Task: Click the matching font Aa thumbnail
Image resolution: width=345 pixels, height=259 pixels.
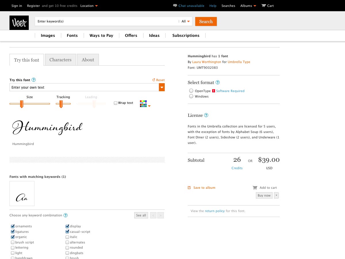Action: tap(22, 194)
